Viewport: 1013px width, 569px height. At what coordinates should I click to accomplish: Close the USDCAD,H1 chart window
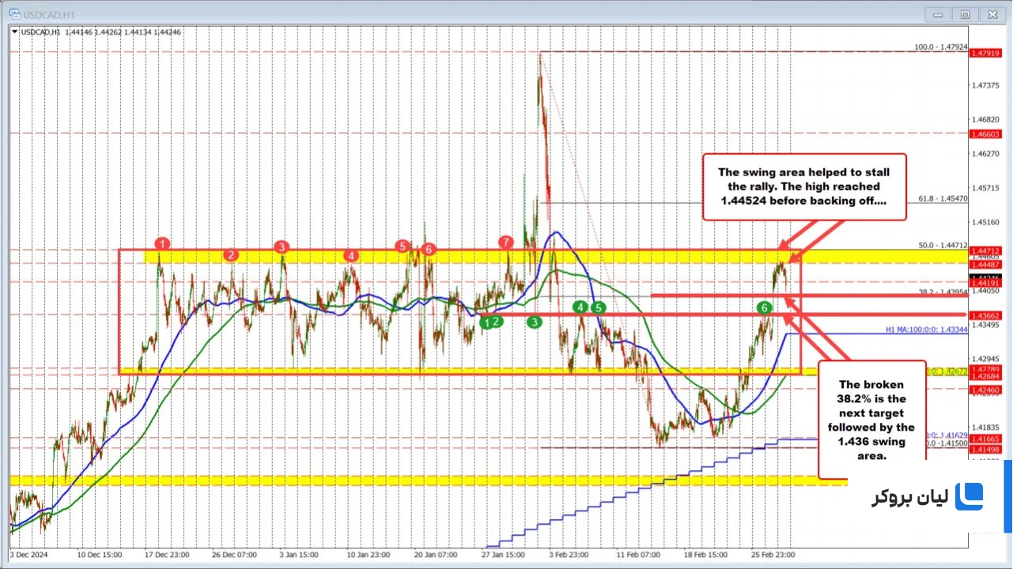(x=992, y=13)
